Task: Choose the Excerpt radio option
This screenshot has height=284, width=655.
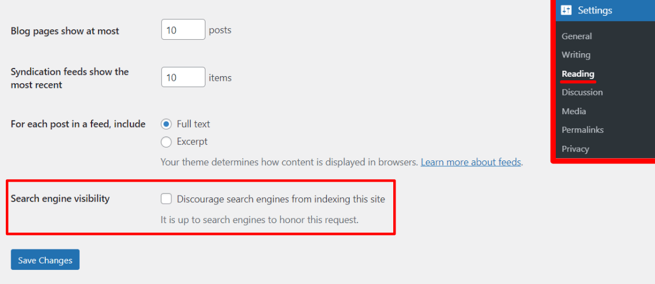Action: click(x=166, y=142)
